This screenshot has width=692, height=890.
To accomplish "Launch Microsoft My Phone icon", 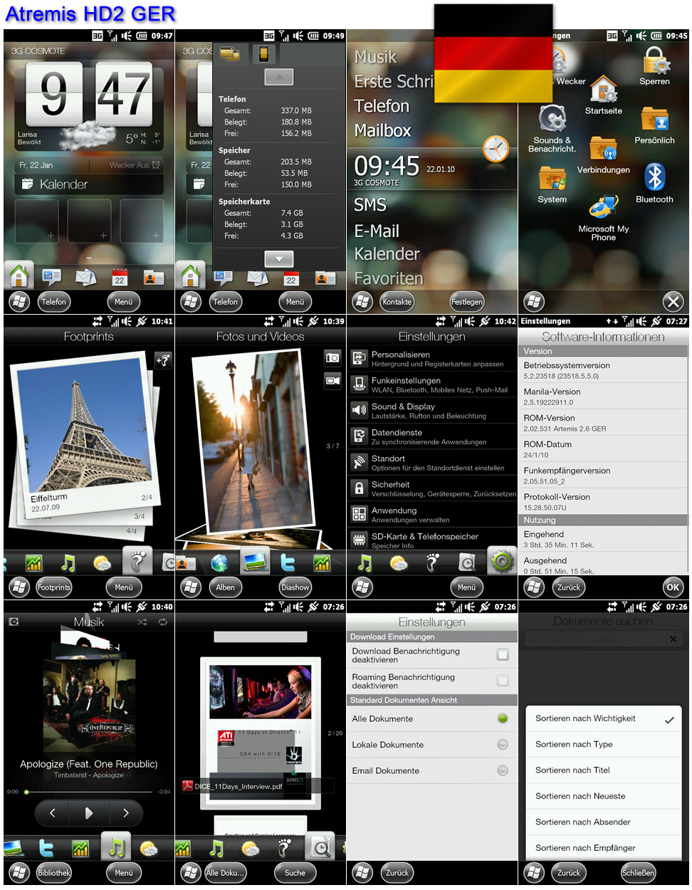I will point(604,208).
